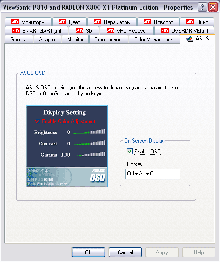Click the Help button

[199, 252]
